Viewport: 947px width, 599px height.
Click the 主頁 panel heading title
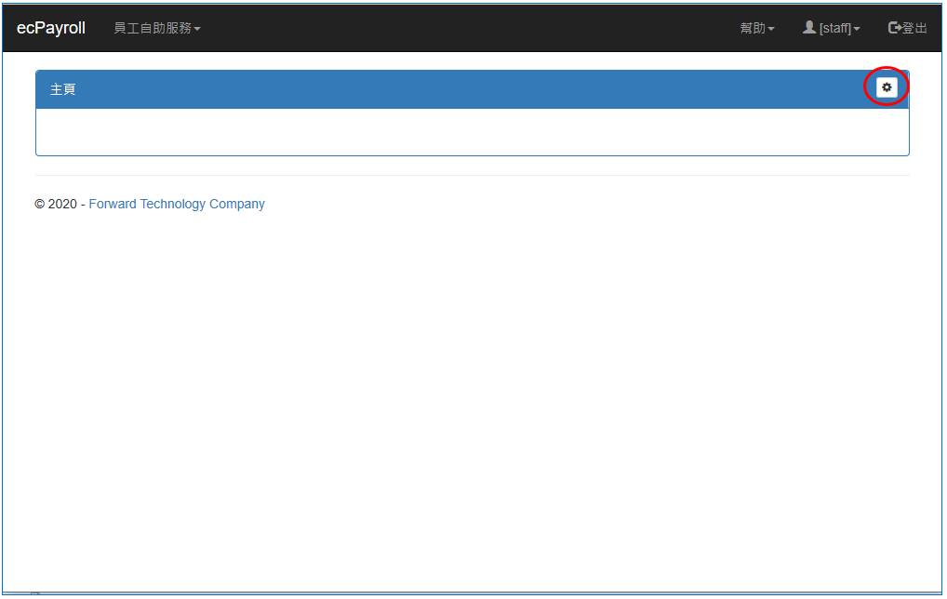pyautogui.click(x=63, y=89)
